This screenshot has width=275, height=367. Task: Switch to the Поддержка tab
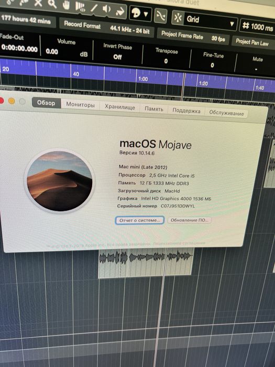tap(186, 111)
